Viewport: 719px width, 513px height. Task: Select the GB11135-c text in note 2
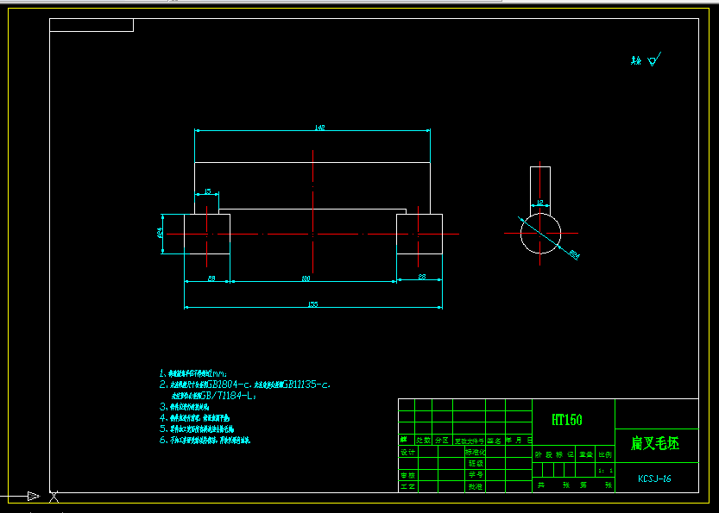[306, 385]
